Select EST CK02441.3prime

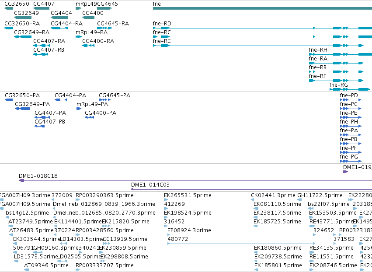pyautogui.click(x=273, y=195)
